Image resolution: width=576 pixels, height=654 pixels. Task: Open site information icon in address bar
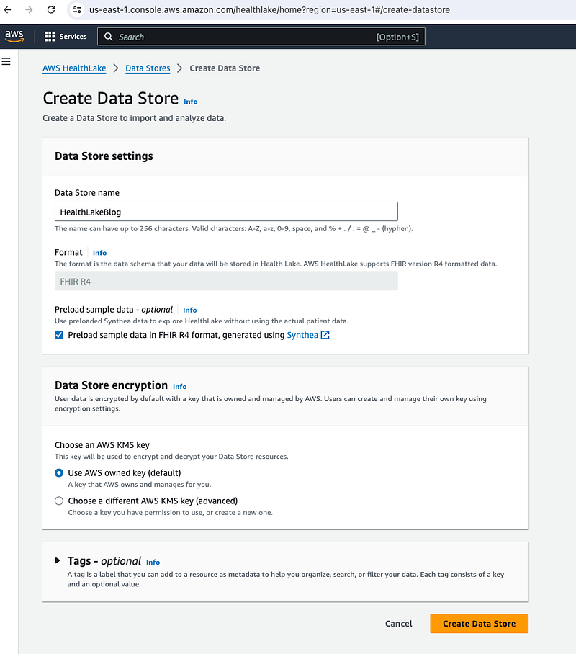point(77,9)
